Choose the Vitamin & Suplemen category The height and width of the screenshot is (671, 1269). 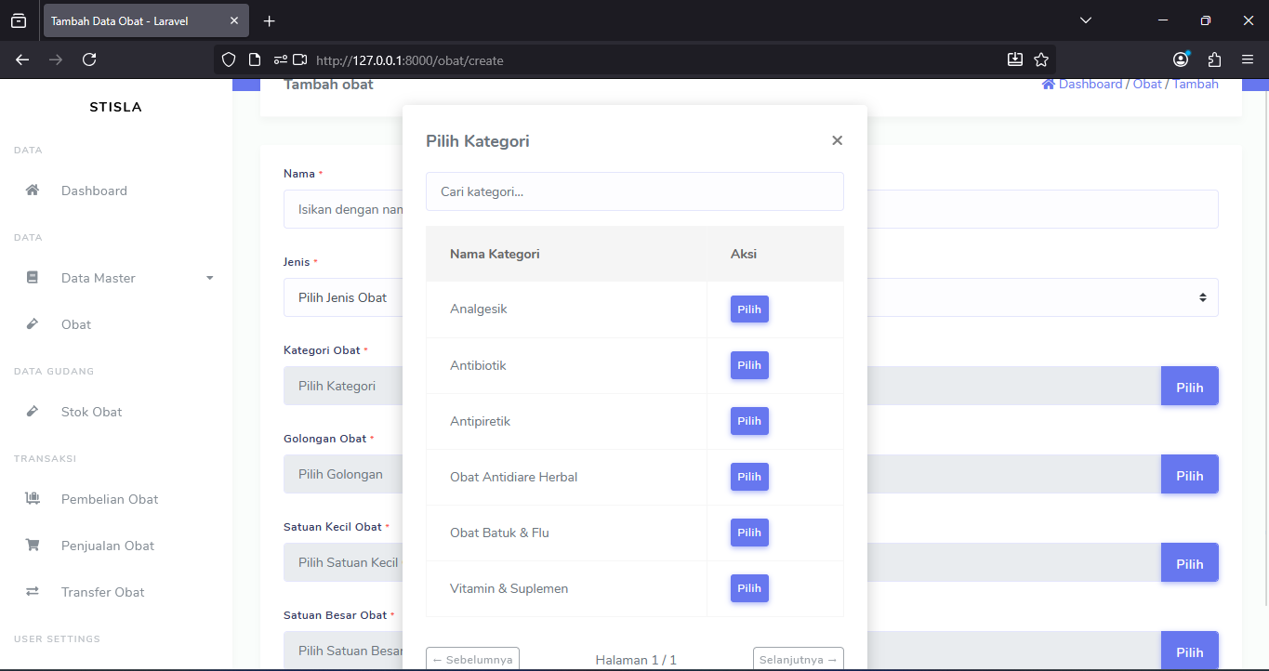coord(749,588)
